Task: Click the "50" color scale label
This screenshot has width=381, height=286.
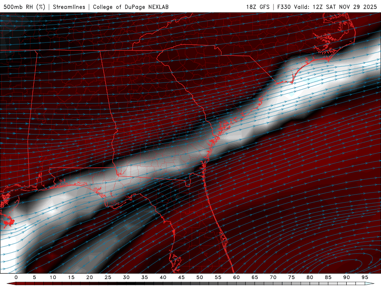Action: tap(200, 277)
